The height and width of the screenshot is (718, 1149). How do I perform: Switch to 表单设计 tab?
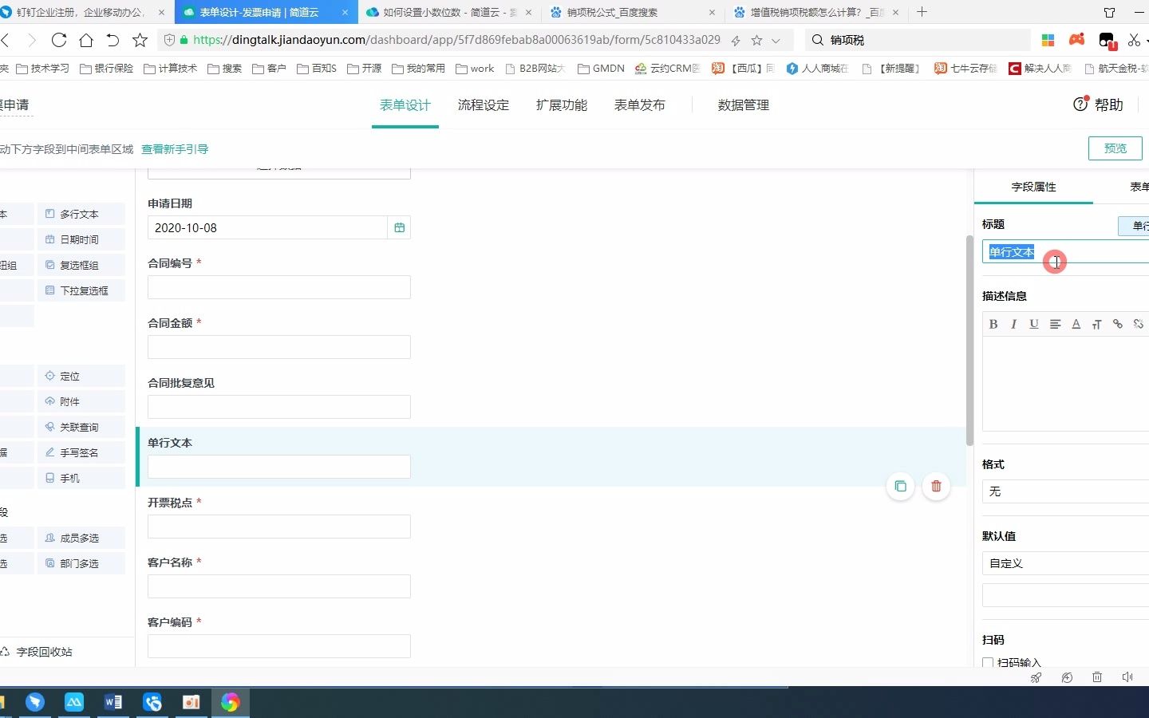tap(405, 105)
